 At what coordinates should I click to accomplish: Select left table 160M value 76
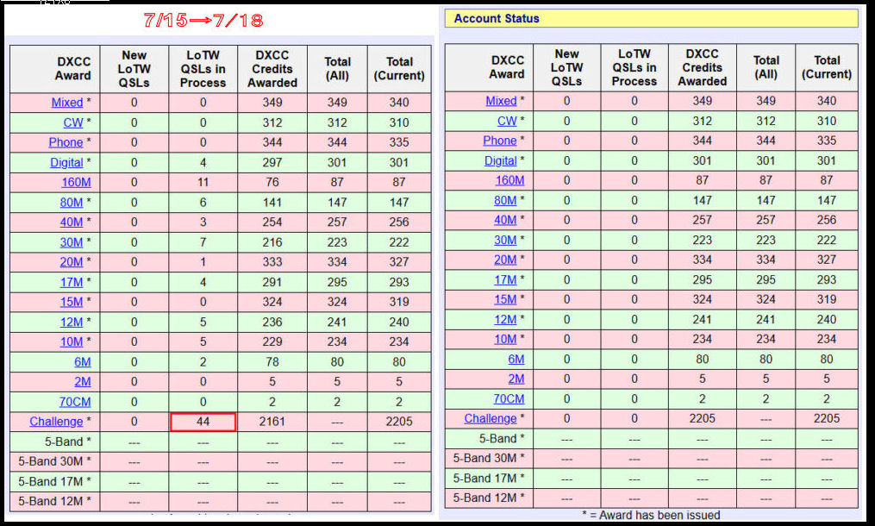[x=272, y=183]
